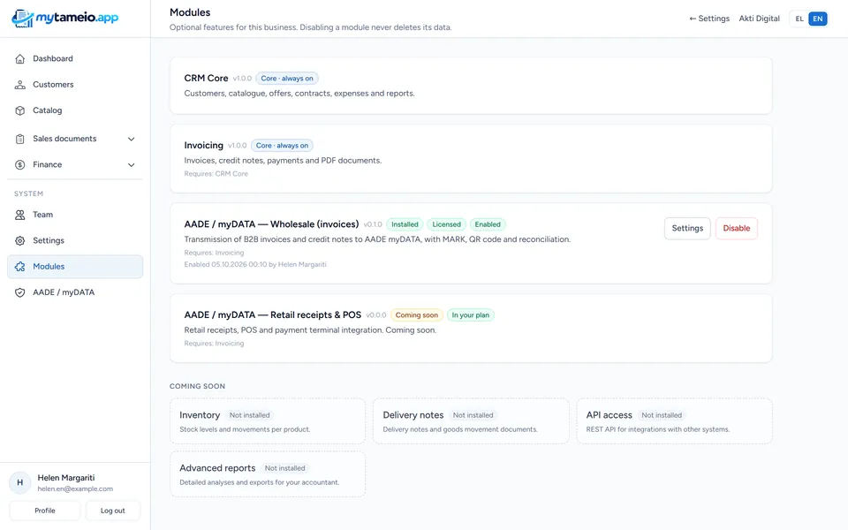
Task: Click the Customers people icon
Action: (x=20, y=85)
